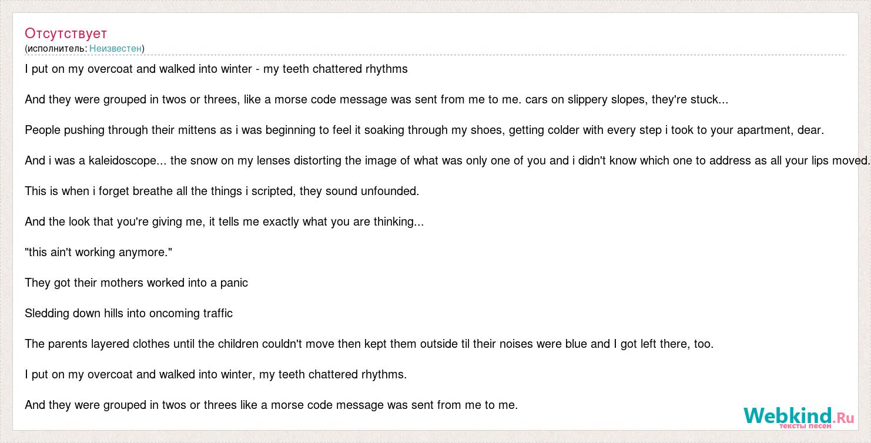Viewport: 871px width, 443px height.
Task: Click the kaleidoscope lyric line
Action: pyautogui.click(x=447, y=161)
